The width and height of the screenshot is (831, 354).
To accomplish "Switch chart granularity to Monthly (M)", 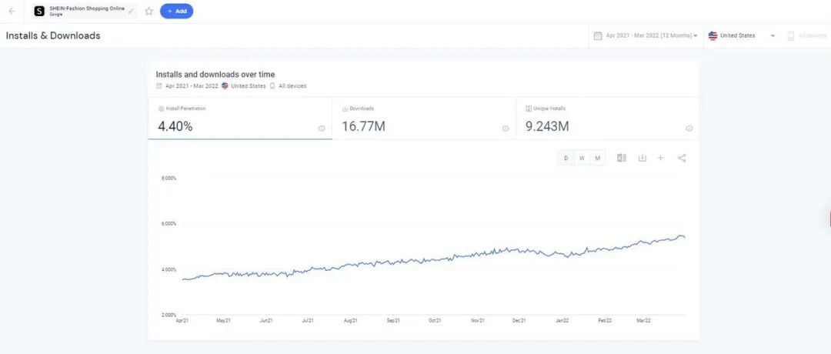I will point(598,158).
